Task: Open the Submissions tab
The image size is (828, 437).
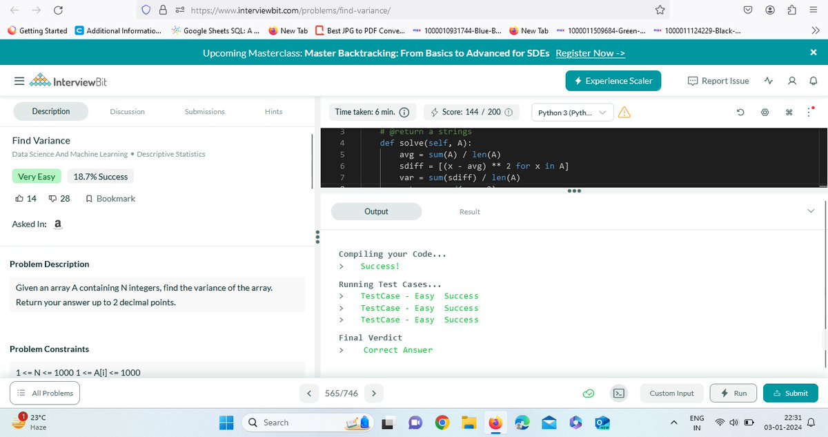Action: click(205, 111)
